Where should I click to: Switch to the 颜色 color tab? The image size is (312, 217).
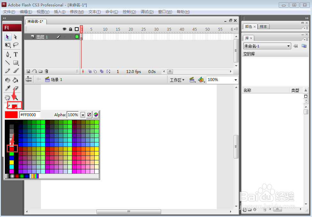pos(250,27)
